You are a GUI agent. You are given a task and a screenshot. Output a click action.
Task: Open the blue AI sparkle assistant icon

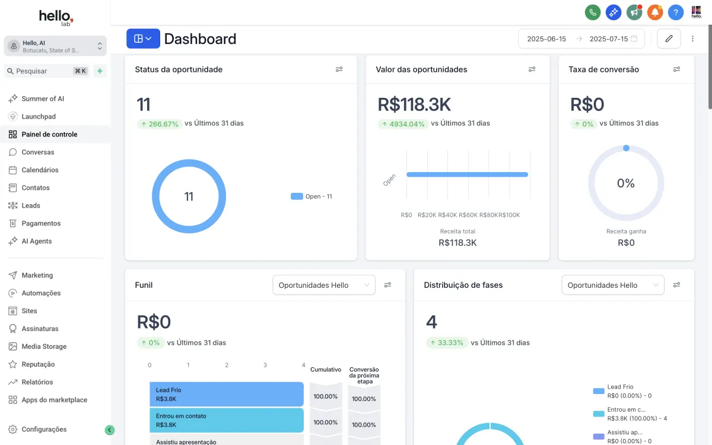tap(614, 12)
